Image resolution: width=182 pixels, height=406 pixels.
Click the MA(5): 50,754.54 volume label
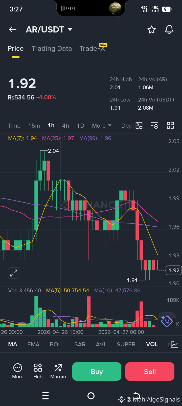point(67,291)
